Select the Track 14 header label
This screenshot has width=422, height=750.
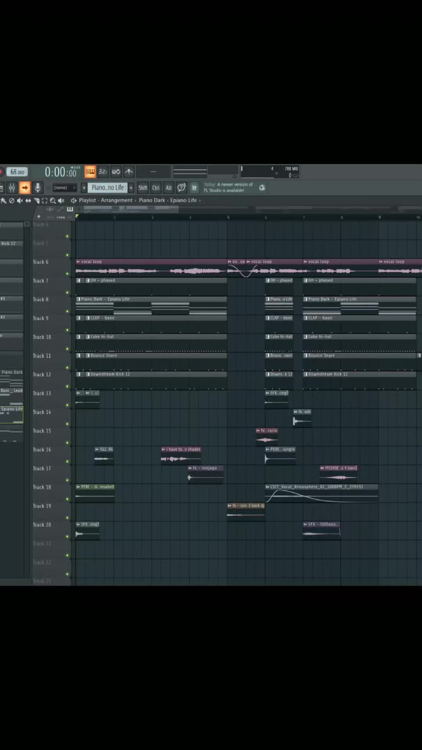[42, 412]
